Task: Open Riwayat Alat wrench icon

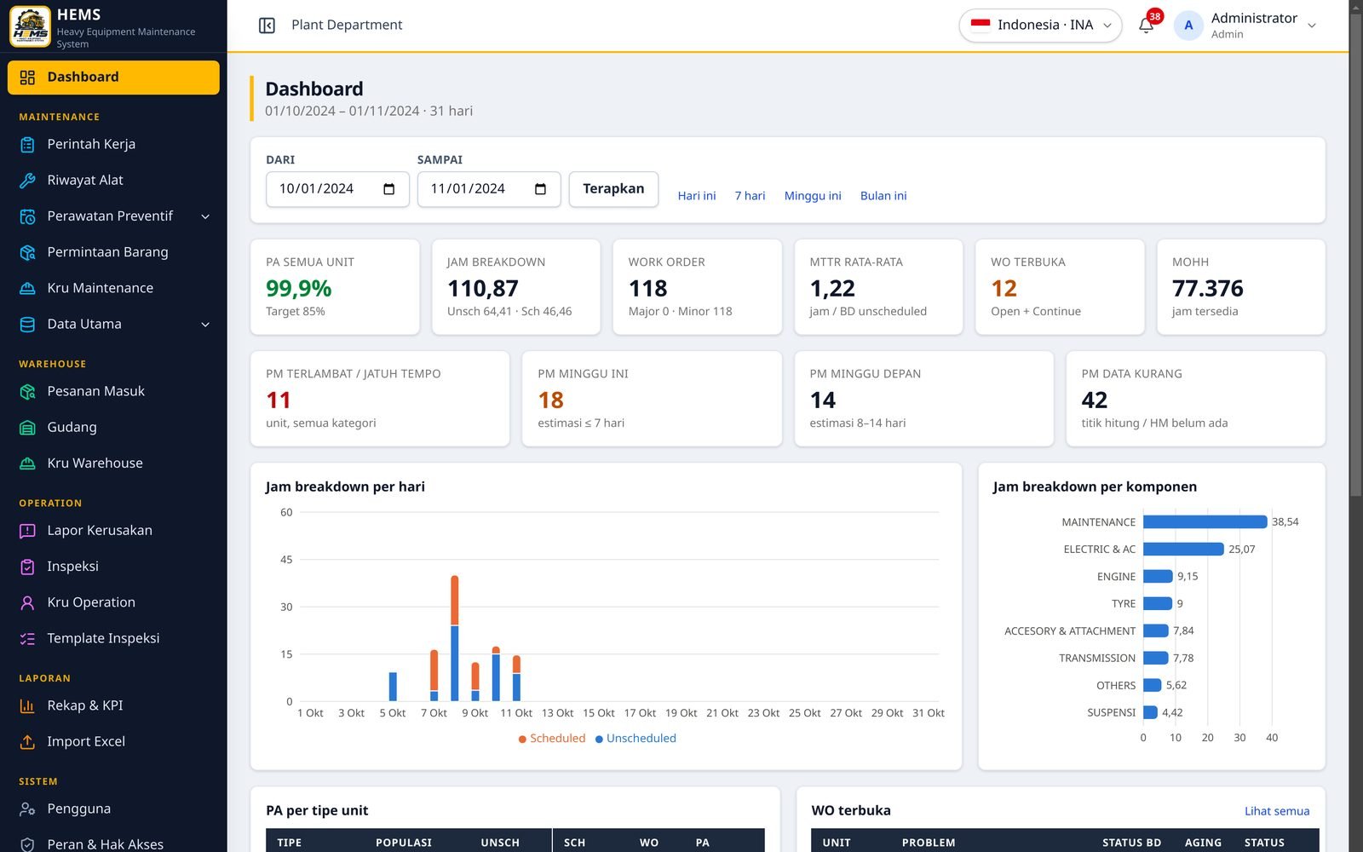Action: [27, 181]
